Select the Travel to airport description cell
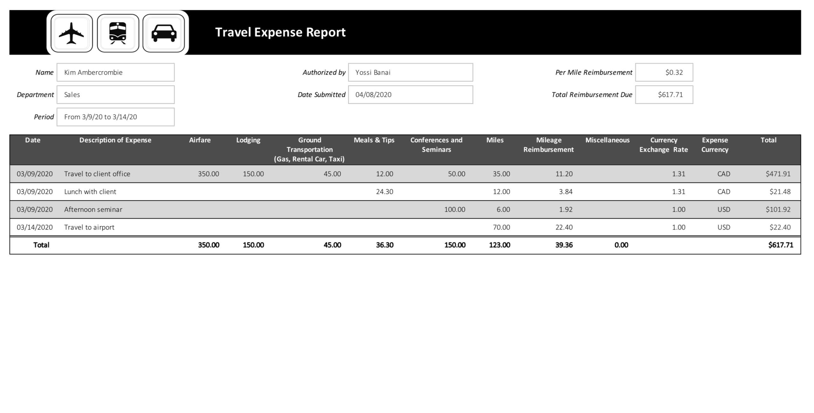 (x=89, y=227)
